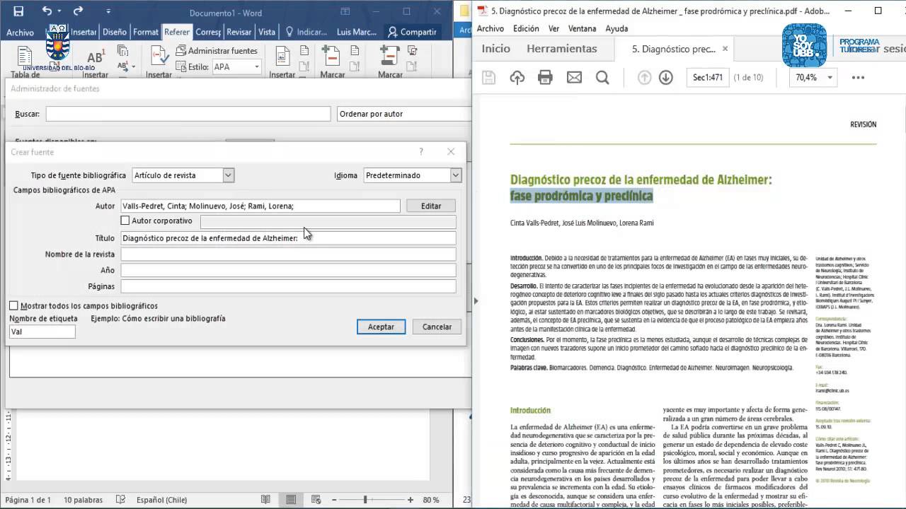The height and width of the screenshot is (509, 906).
Task: Save the Word document with the floppy icon
Action: click(18, 11)
